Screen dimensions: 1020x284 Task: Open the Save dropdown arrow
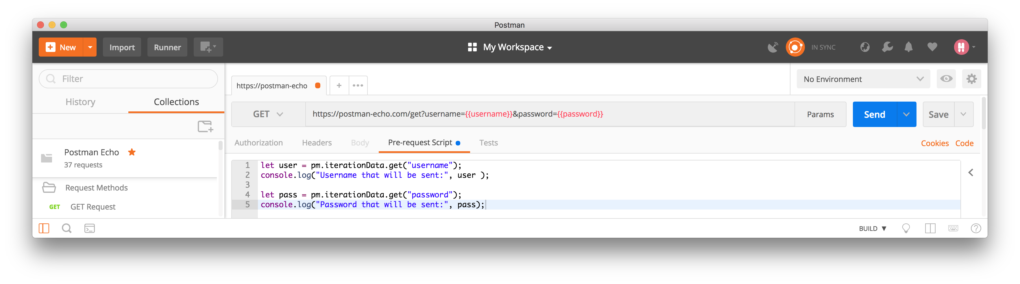click(963, 114)
